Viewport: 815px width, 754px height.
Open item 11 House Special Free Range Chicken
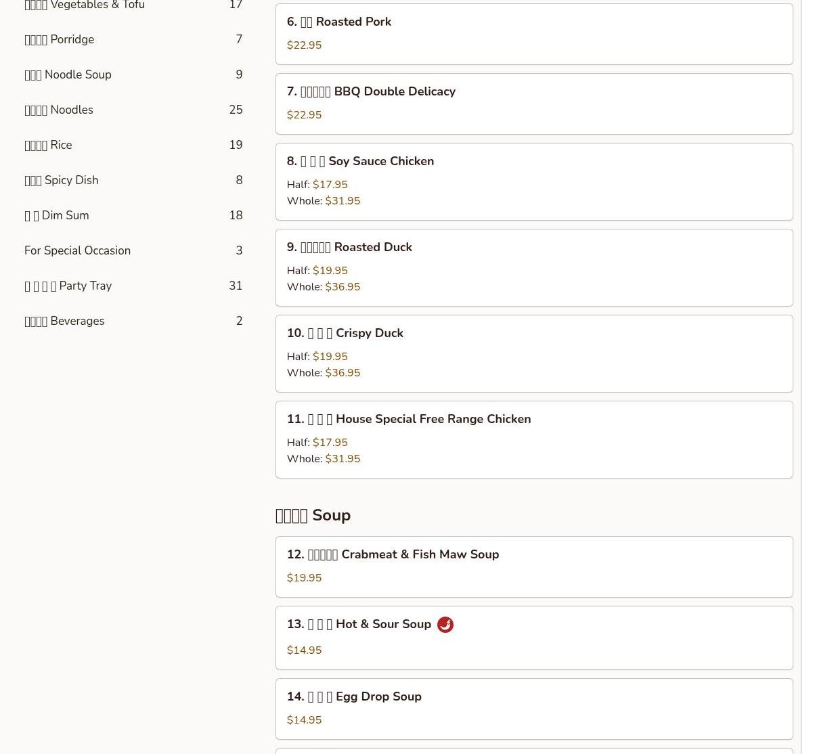click(534, 439)
